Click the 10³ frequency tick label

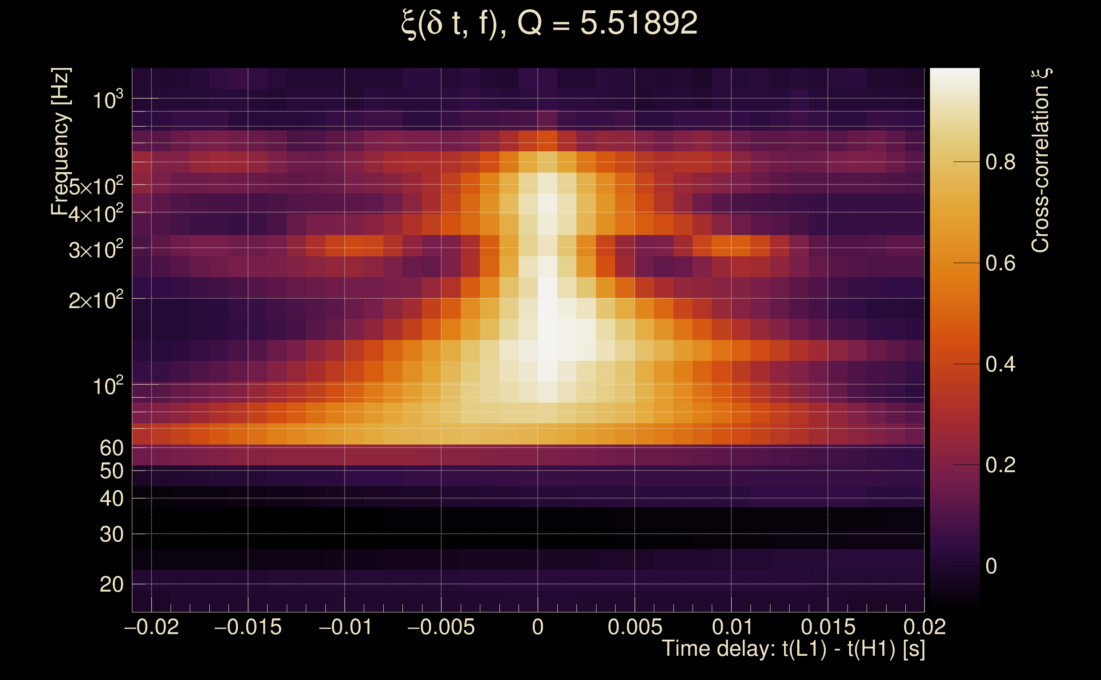[x=108, y=100]
